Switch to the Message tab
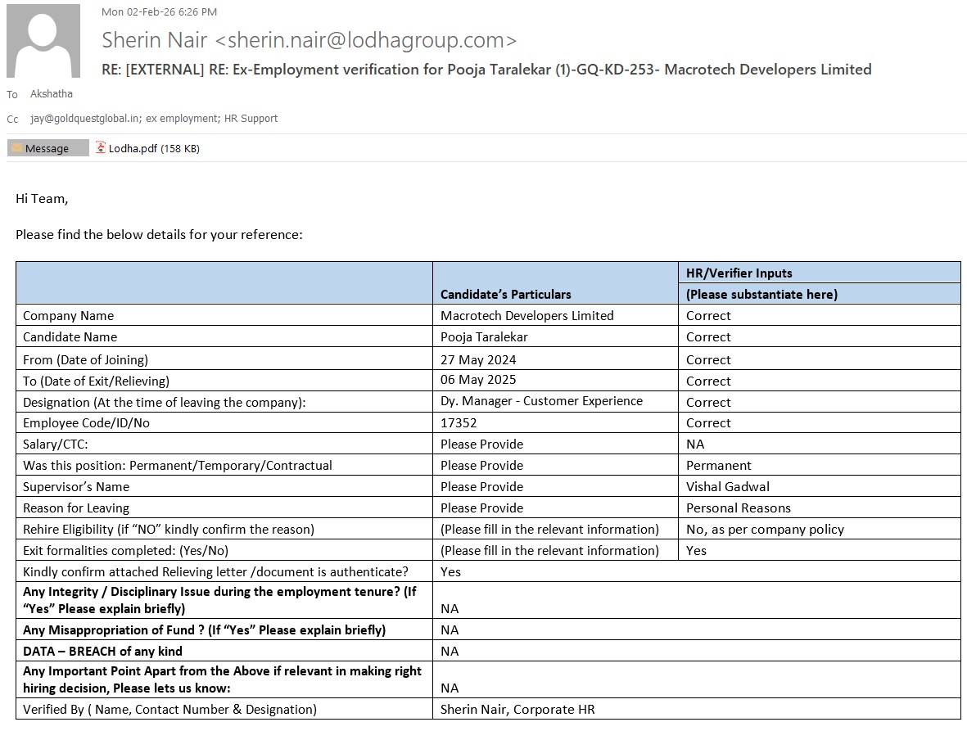 pos(47,148)
